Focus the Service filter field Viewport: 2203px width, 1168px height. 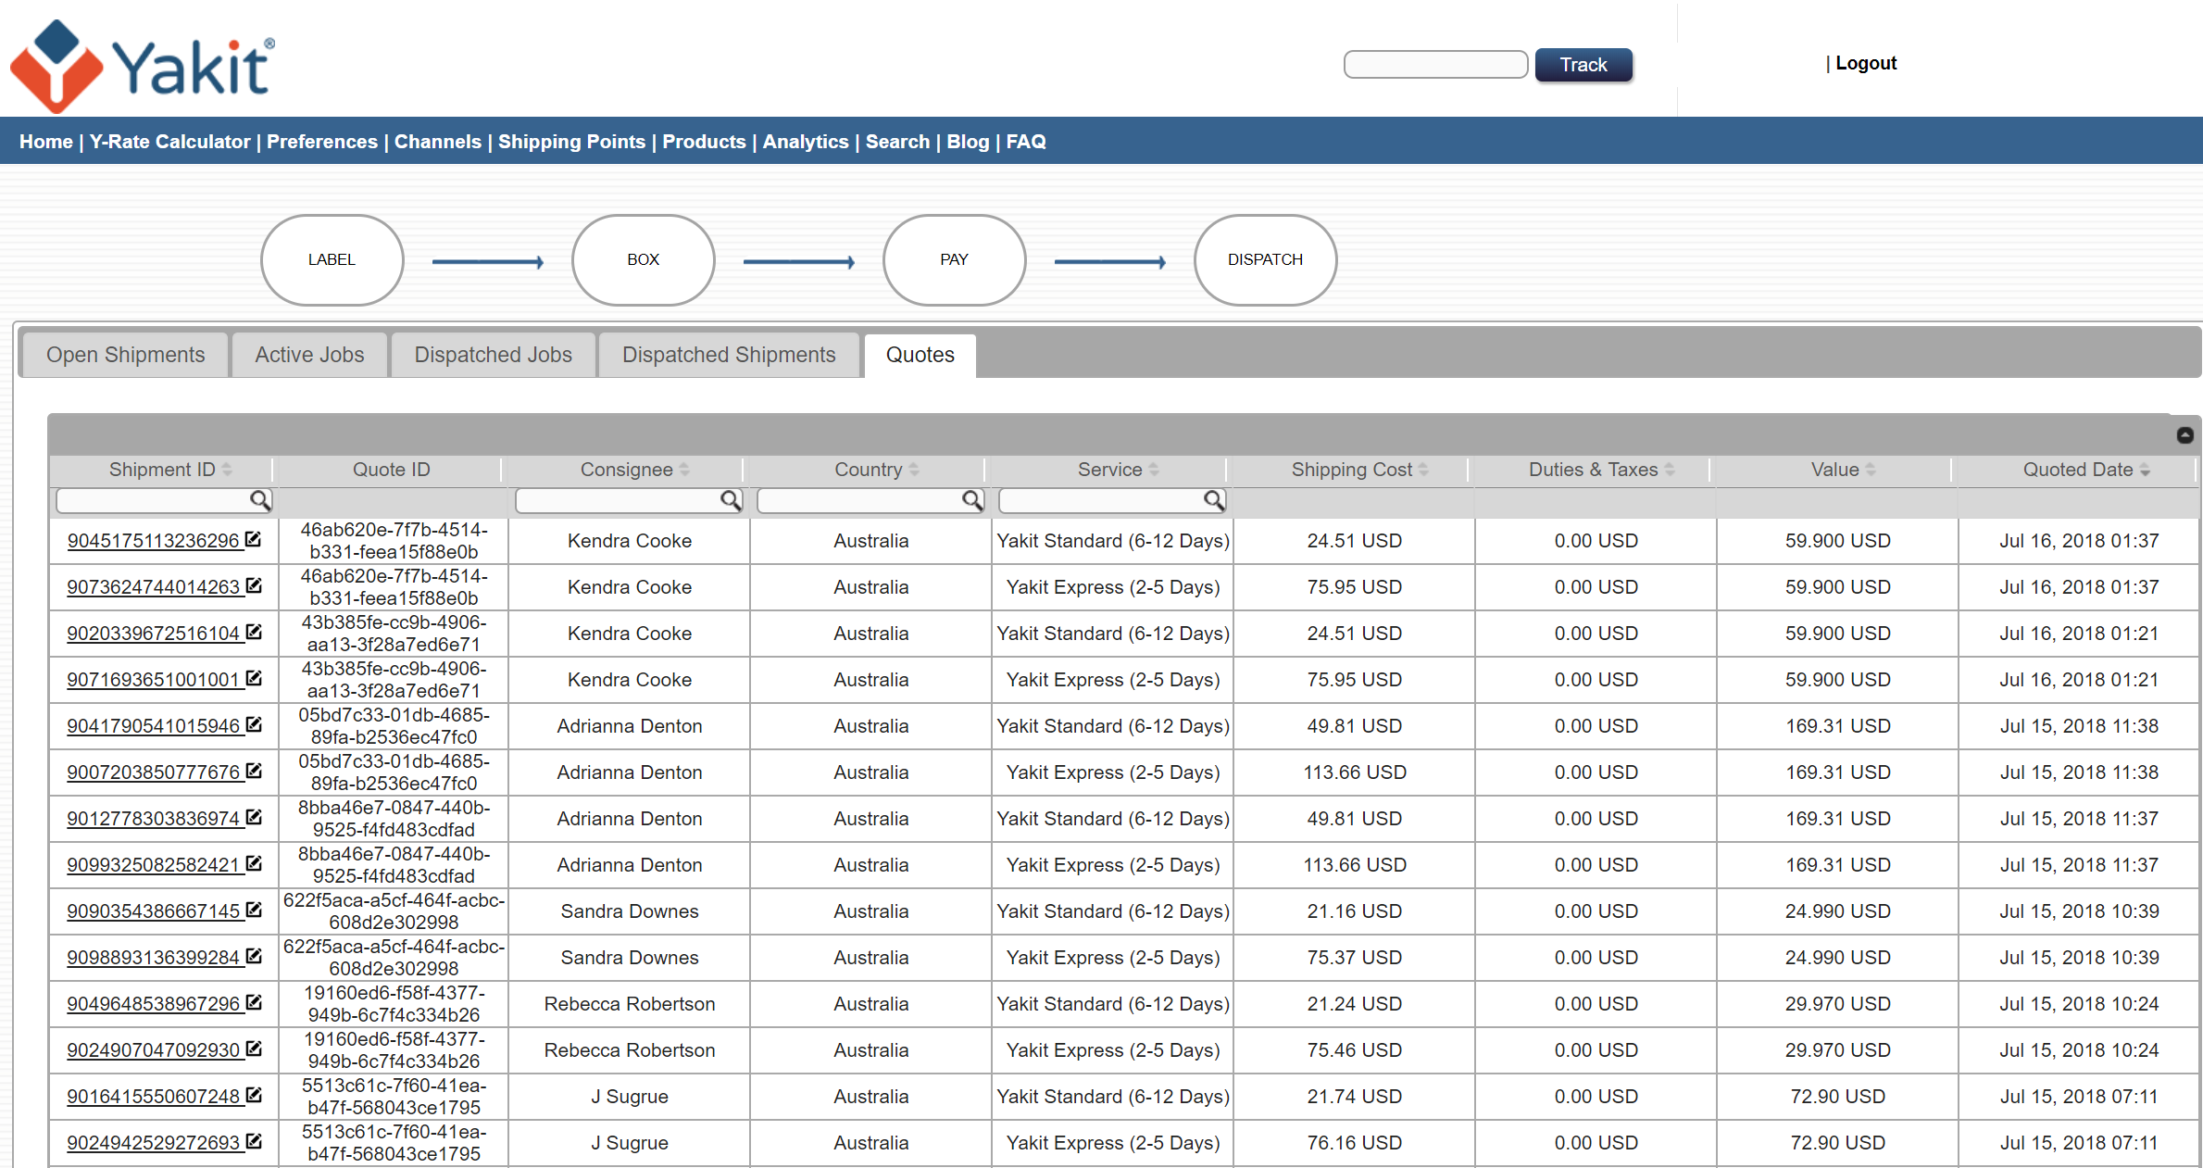pos(1112,501)
